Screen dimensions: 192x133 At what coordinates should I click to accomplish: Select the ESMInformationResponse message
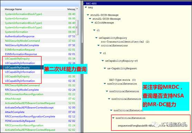(21, 54)
